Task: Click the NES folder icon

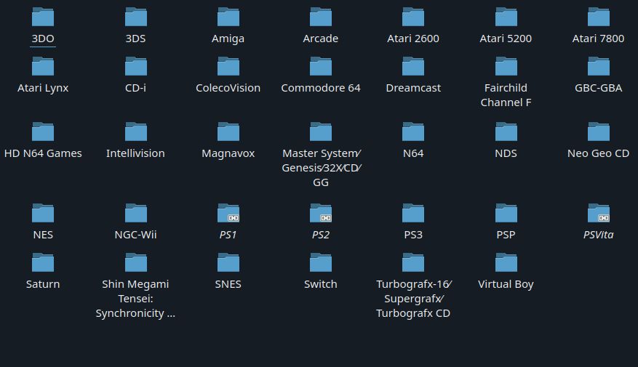Action: [x=43, y=214]
